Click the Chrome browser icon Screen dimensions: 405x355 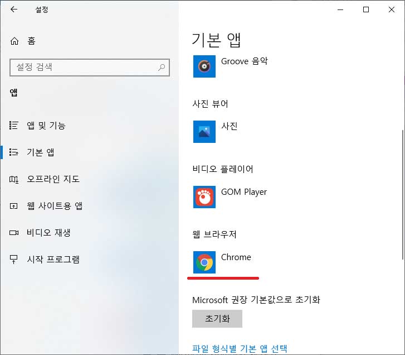[204, 262]
